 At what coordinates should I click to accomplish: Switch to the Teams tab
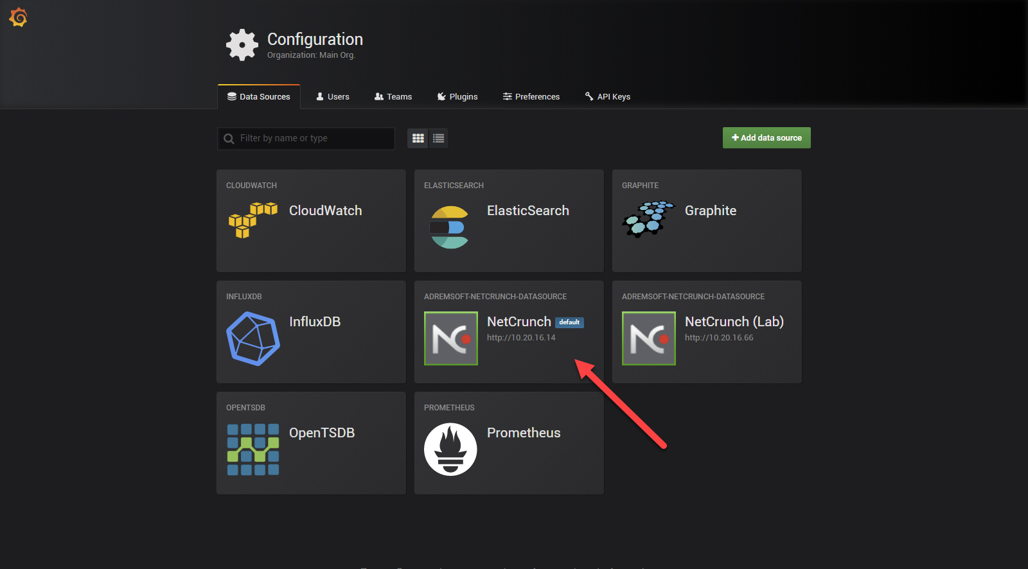pyautogui.click(x=393, y=97)
